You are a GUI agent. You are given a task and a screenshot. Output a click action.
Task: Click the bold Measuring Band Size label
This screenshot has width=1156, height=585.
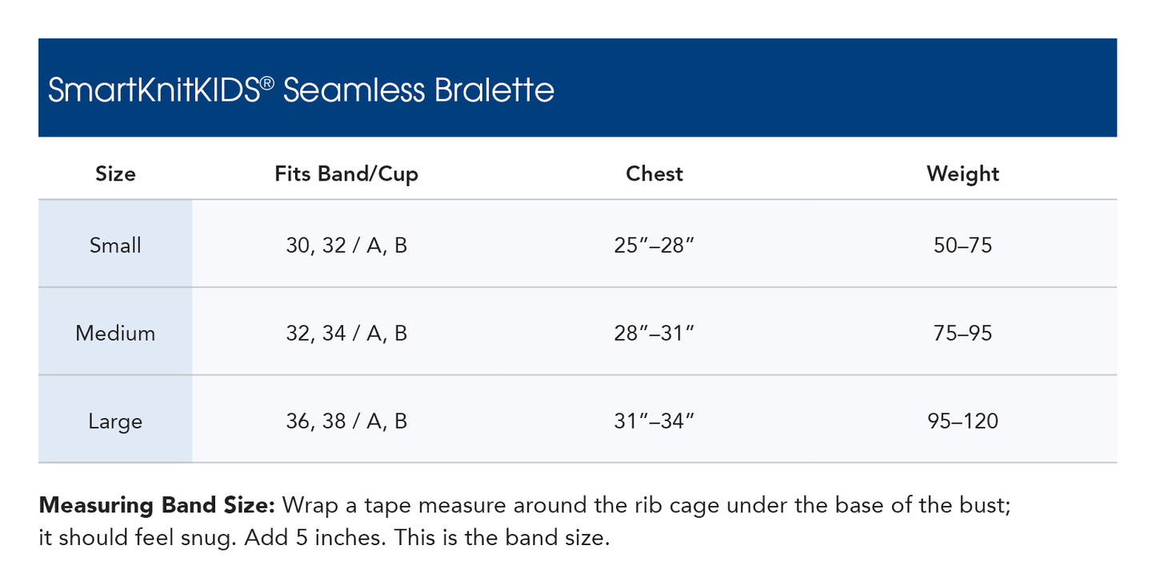(157, 505)
